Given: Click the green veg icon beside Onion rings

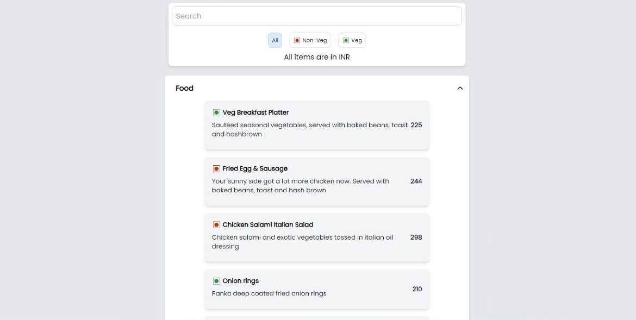Looking at the screenshot, I should pyautogui.click(x=216, y=281).
